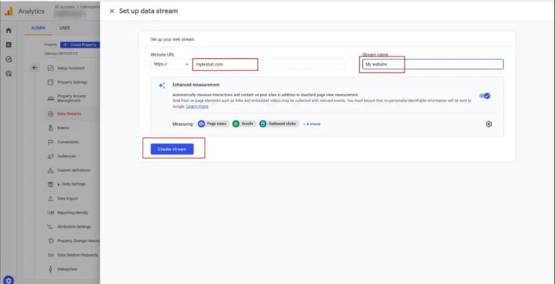
Task: Open the Explore icon in sidebar
Action: point(8,59)
